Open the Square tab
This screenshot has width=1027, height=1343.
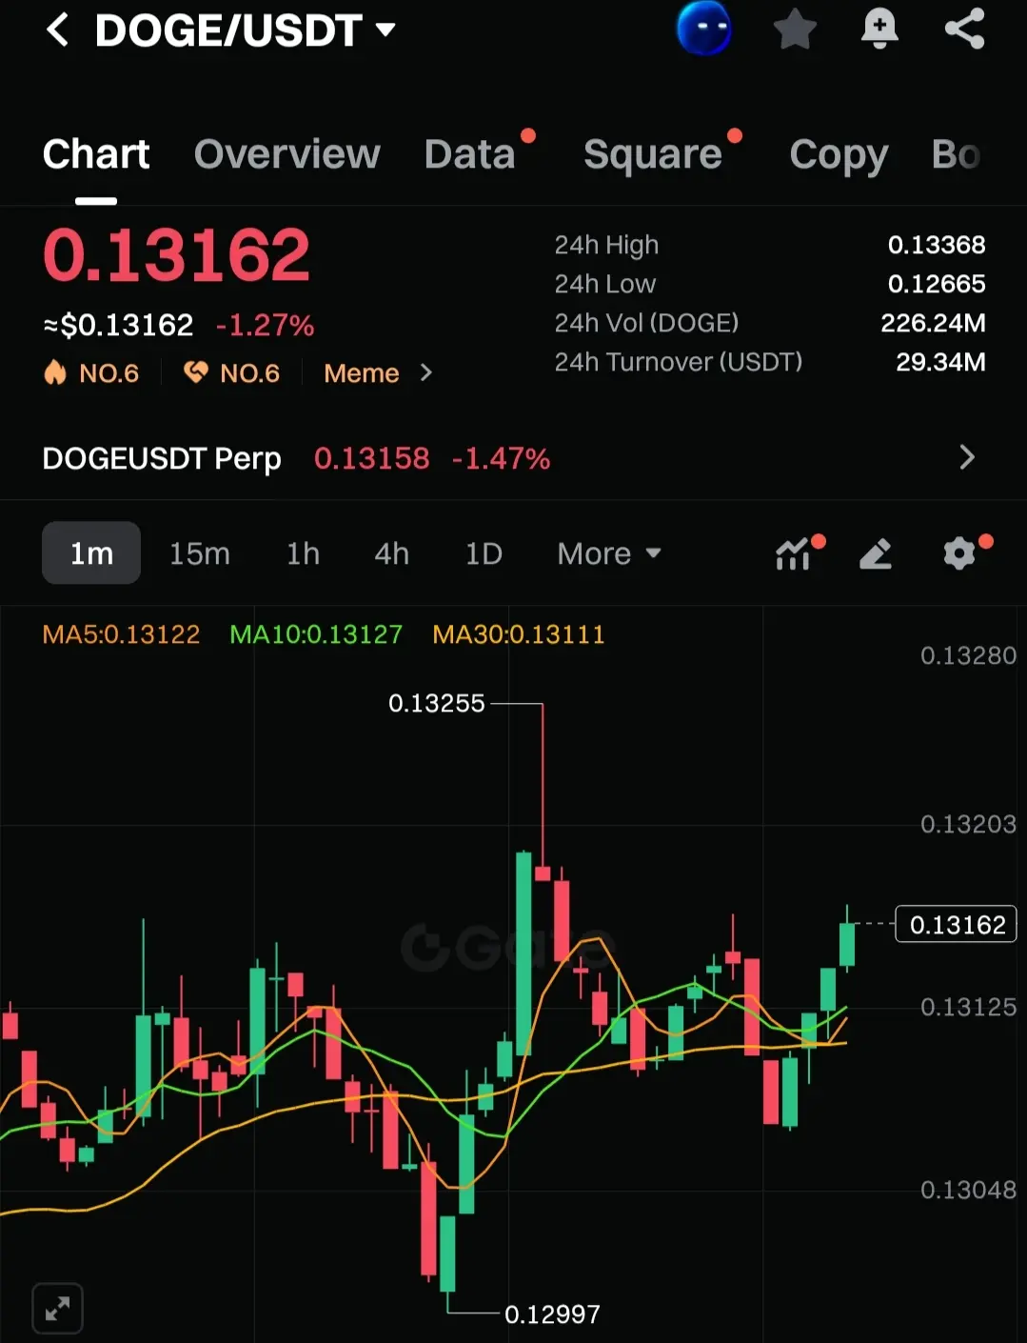(x=653, y=154)
